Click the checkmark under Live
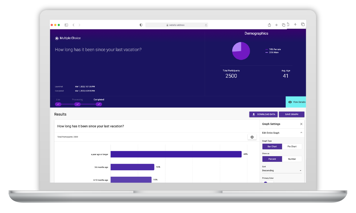This screenshot has height=213, width=356. pos(58,104)
